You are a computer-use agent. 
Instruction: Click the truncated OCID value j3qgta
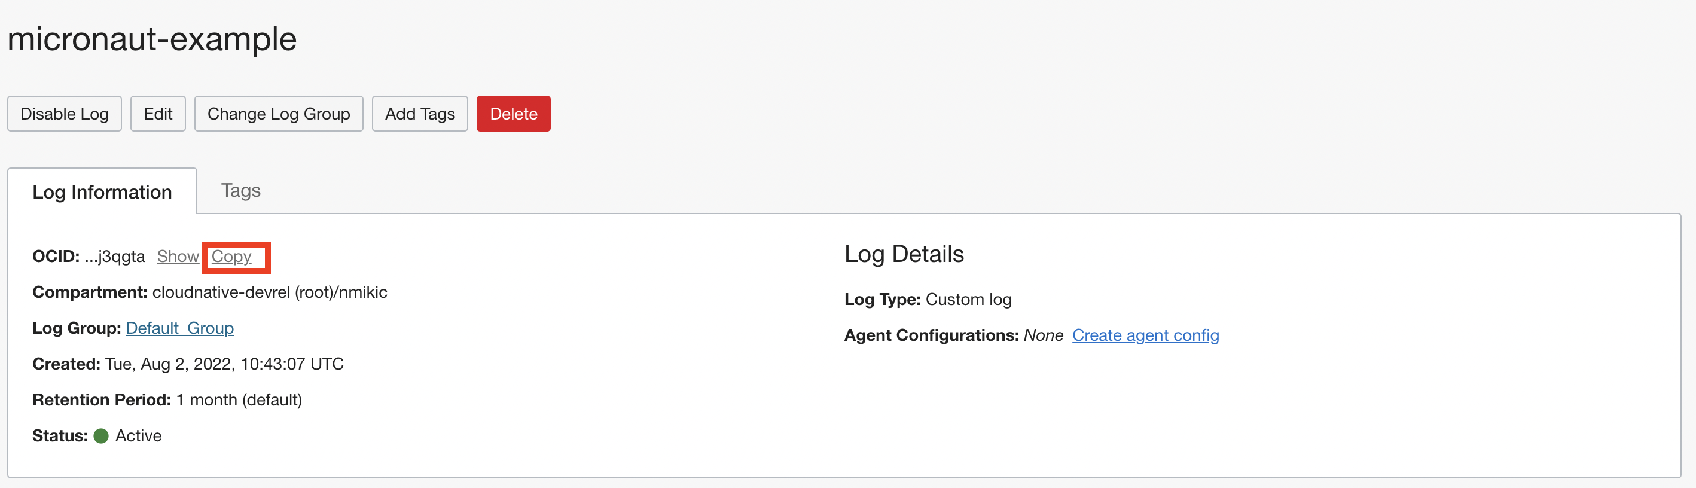(x=115, y=256)
